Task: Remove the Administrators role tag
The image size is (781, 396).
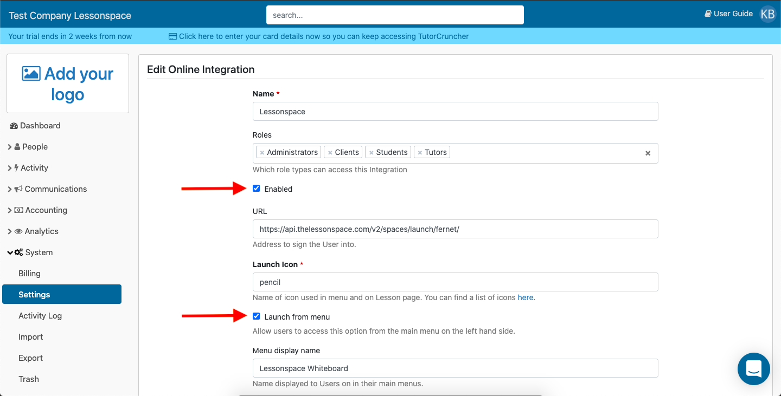Action: 262,153
